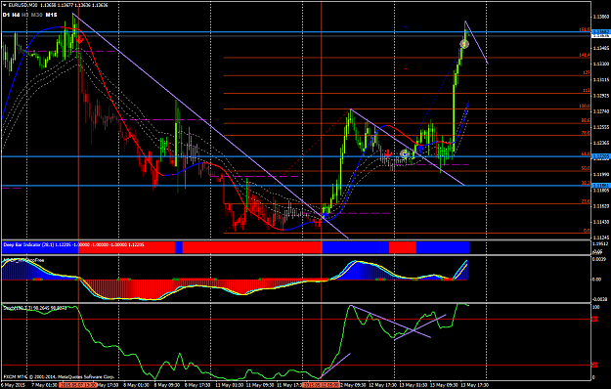Click the 1.11245 price scale value
This screenshot has height=389, width=611.
[601, 238]
